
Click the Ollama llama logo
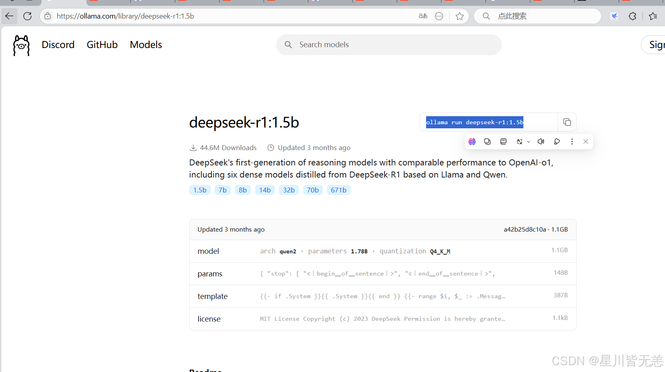tap(21, 45)
